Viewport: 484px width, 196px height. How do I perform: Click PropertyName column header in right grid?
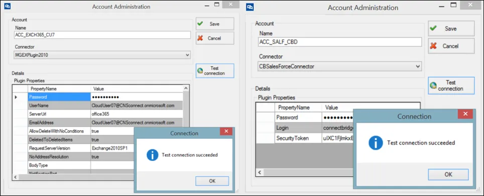tap(298, 108)
